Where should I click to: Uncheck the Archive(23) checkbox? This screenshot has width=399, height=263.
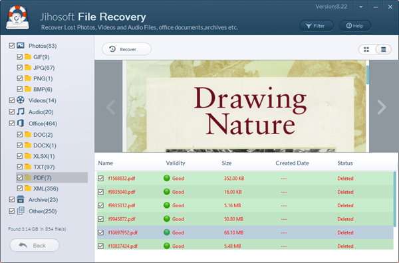click(x=12, y=199)
